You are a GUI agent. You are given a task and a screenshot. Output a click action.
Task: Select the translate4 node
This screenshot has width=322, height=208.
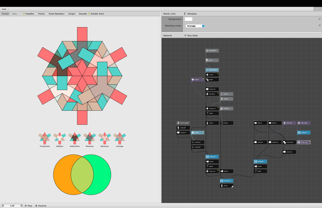pyautogui.click(x=198, y=147)
